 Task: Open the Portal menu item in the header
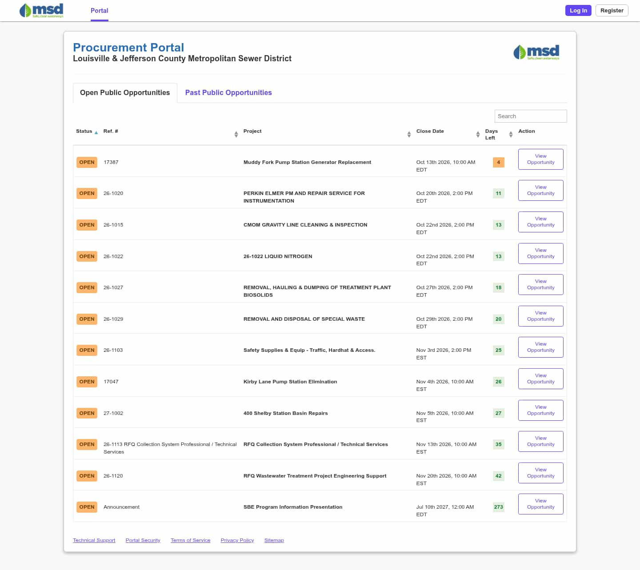pos(100,11)
